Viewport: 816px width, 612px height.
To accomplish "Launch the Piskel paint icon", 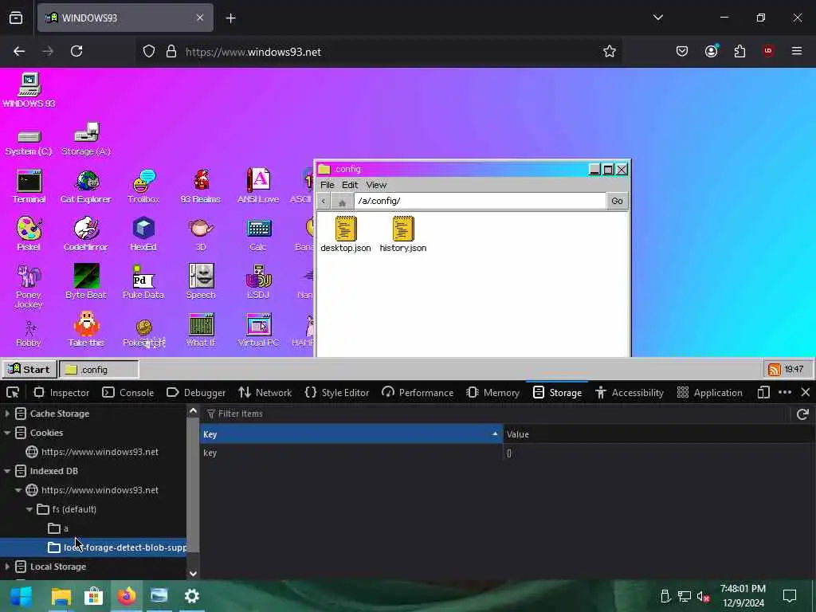I will click(29, 233).
